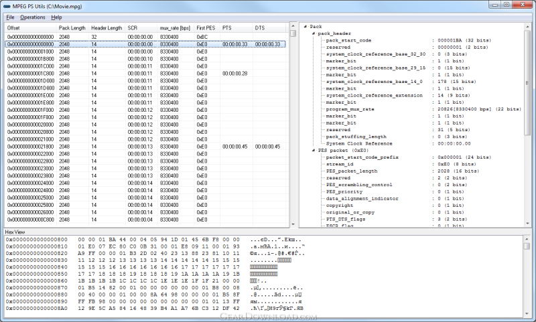Click the tree panel scrollbar down arrow
The image size is (536, 322).
tap(527, 224)
